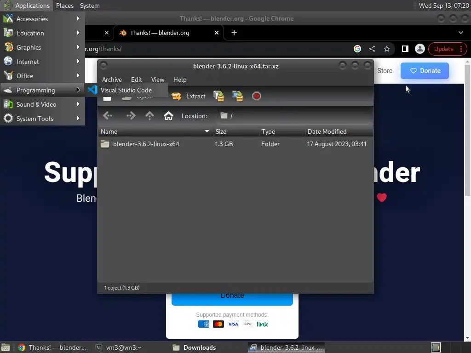The width and height of the screenshot is (471, 353).
Task: Click the Add Files icon in archive toolbar
Action: pos(218,96)
